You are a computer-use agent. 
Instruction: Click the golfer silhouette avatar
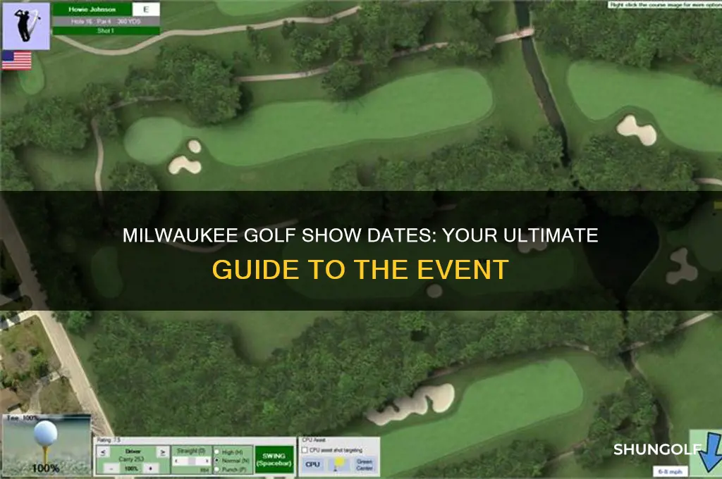pyautogui.click(x=26, y=26)
